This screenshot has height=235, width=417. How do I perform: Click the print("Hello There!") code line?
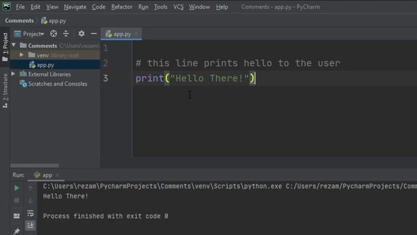coord(195,78)
